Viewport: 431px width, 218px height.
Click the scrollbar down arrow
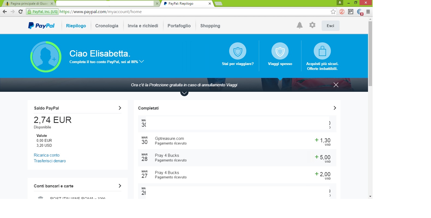point(370,196)
